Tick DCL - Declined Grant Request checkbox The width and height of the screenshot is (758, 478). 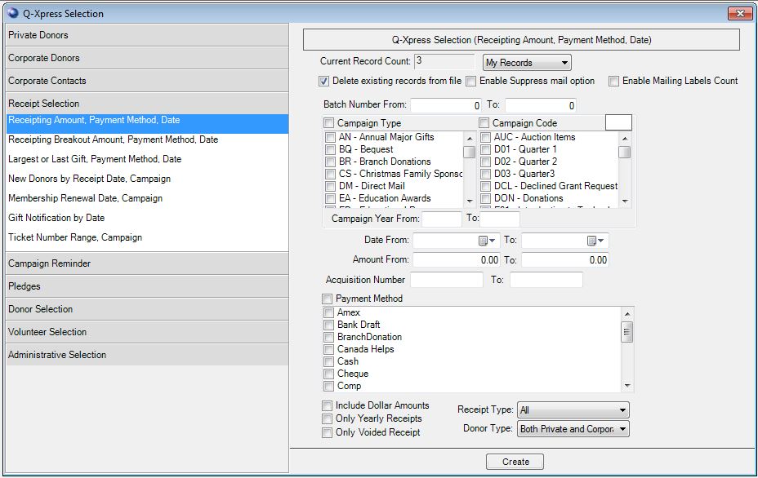(x=485, y=186)
